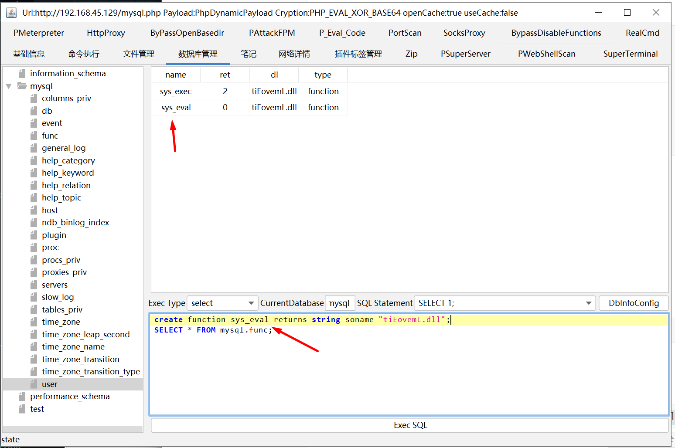
Task: Open the SQL Statement combo box arrow
Action: (589, 303)
